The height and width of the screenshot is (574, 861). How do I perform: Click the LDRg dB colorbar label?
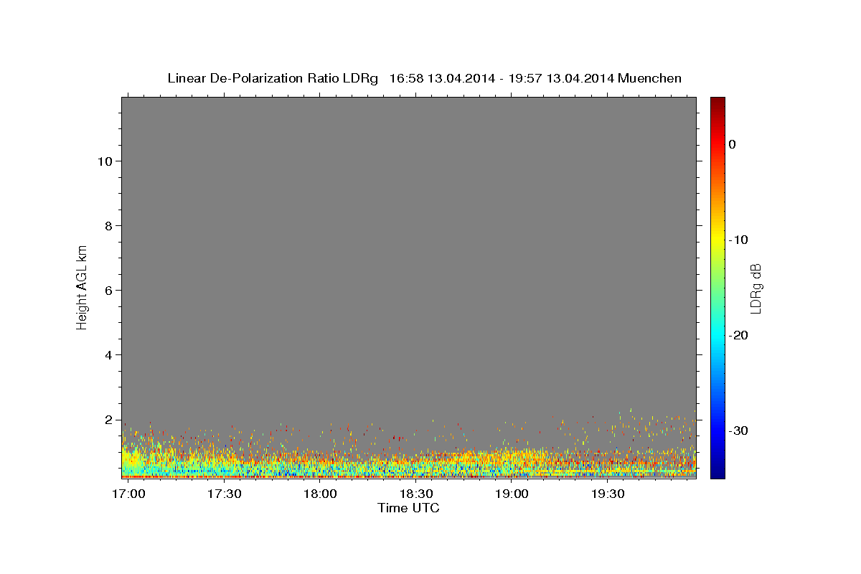point(756,288)
